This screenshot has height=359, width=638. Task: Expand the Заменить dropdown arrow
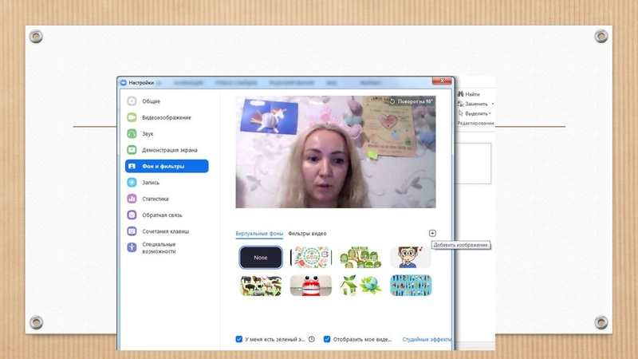tap(493, 104)
